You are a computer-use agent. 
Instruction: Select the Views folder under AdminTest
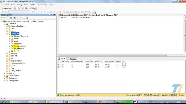[x=16, y=41]
